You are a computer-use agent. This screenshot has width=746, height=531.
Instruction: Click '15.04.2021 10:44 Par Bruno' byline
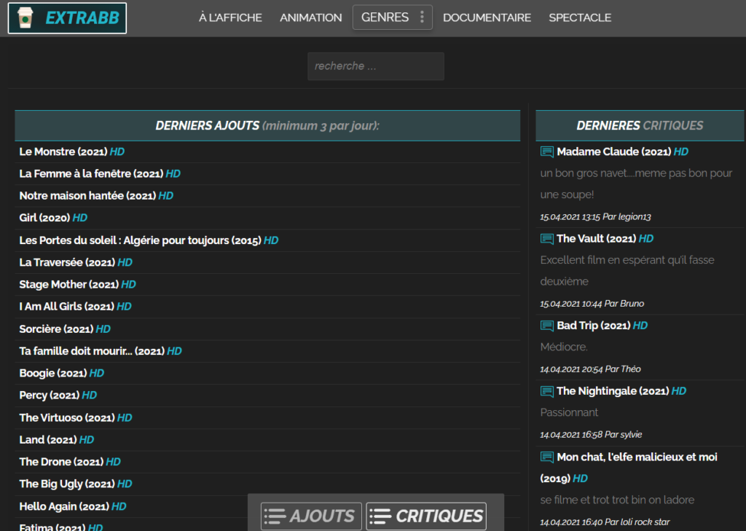pos(592,304)
